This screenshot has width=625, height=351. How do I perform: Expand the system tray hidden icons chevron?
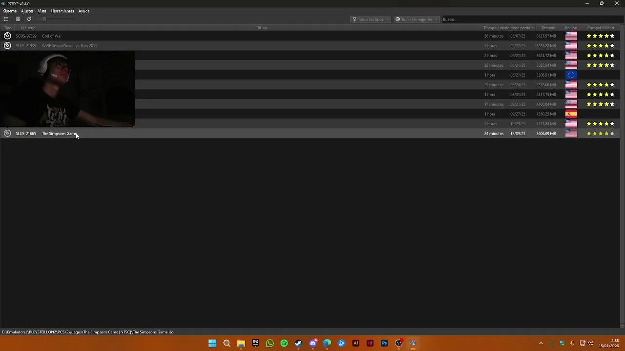541,343
